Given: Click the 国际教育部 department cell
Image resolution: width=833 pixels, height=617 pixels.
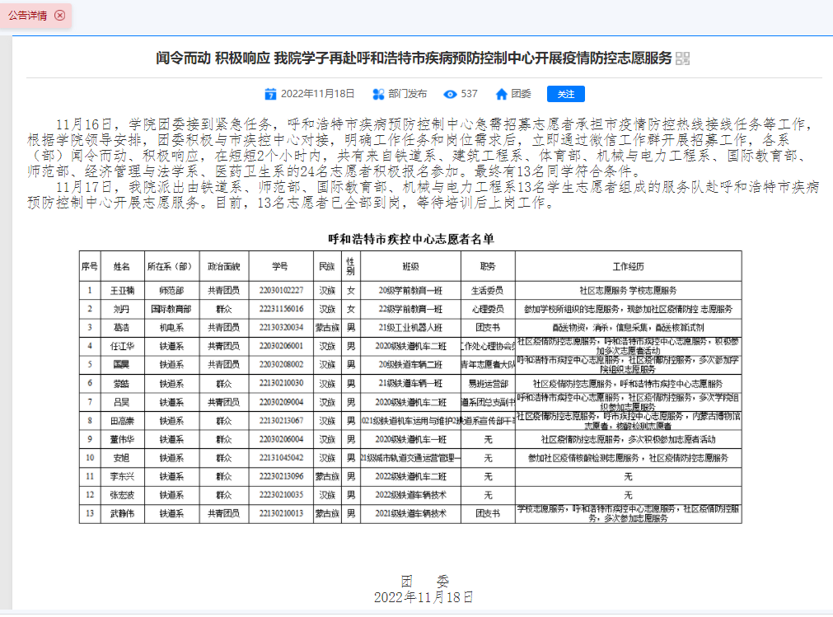Looking at the screenshot, I should 171,309.
